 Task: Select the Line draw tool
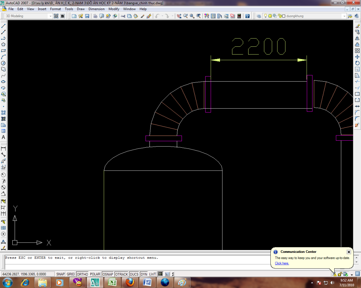pyautogui.click(x=4, y=26)
